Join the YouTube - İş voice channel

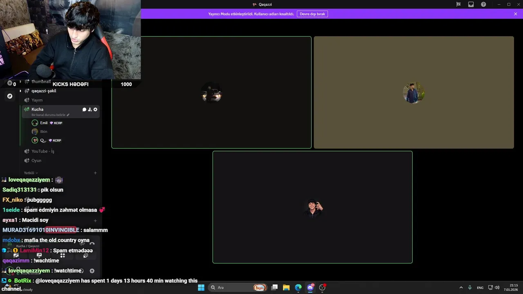(x=42, y=151)
